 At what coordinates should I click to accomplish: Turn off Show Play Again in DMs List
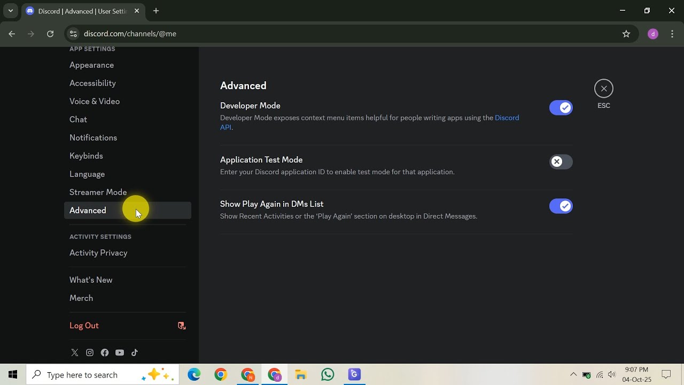(x=561, y=206)
